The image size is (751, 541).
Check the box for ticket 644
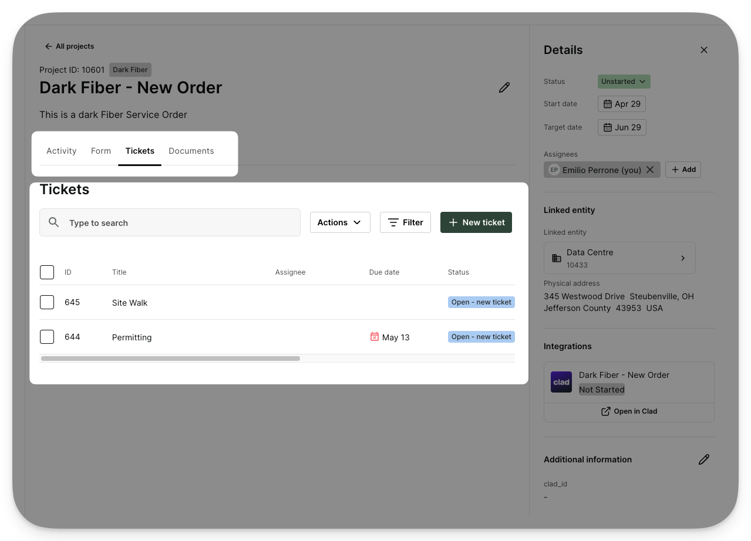pyautogui.click(x=47, y=337)
